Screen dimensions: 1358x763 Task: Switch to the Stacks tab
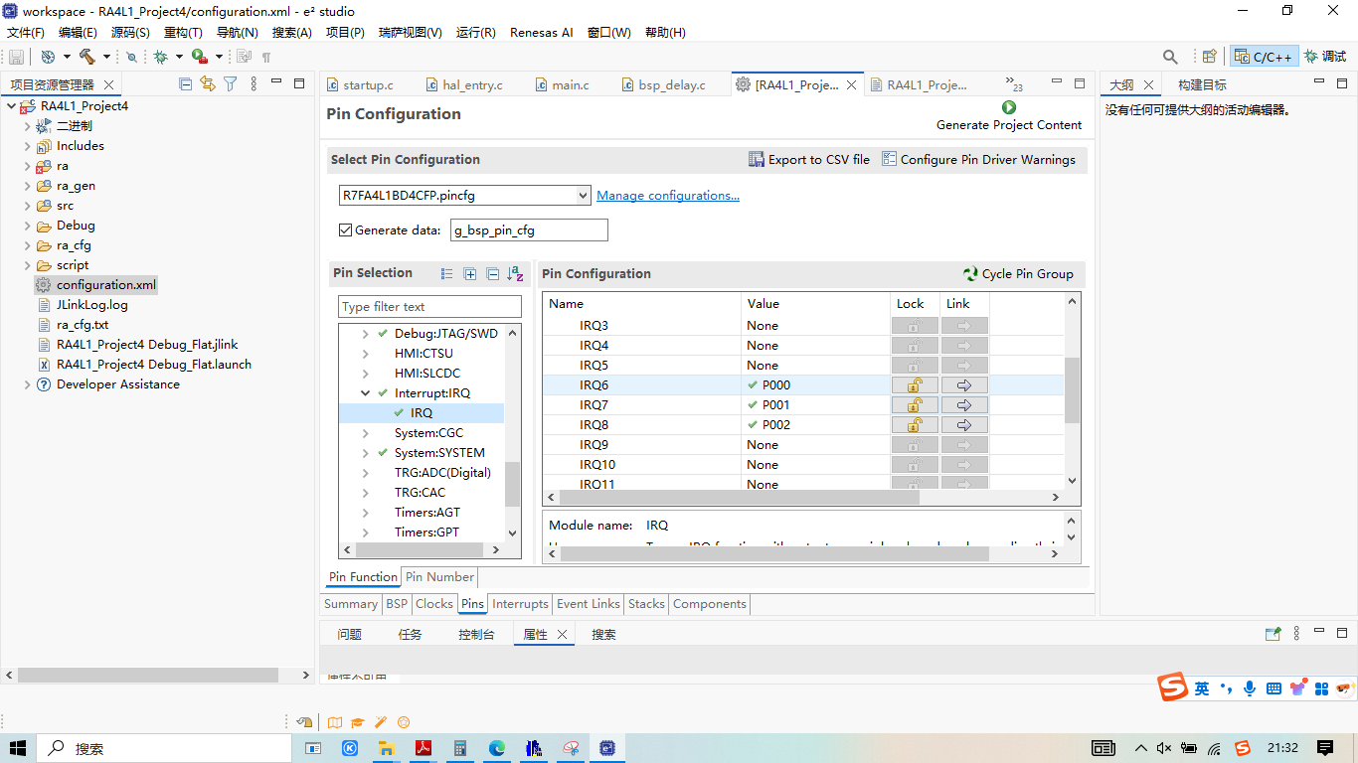[646, 604]
